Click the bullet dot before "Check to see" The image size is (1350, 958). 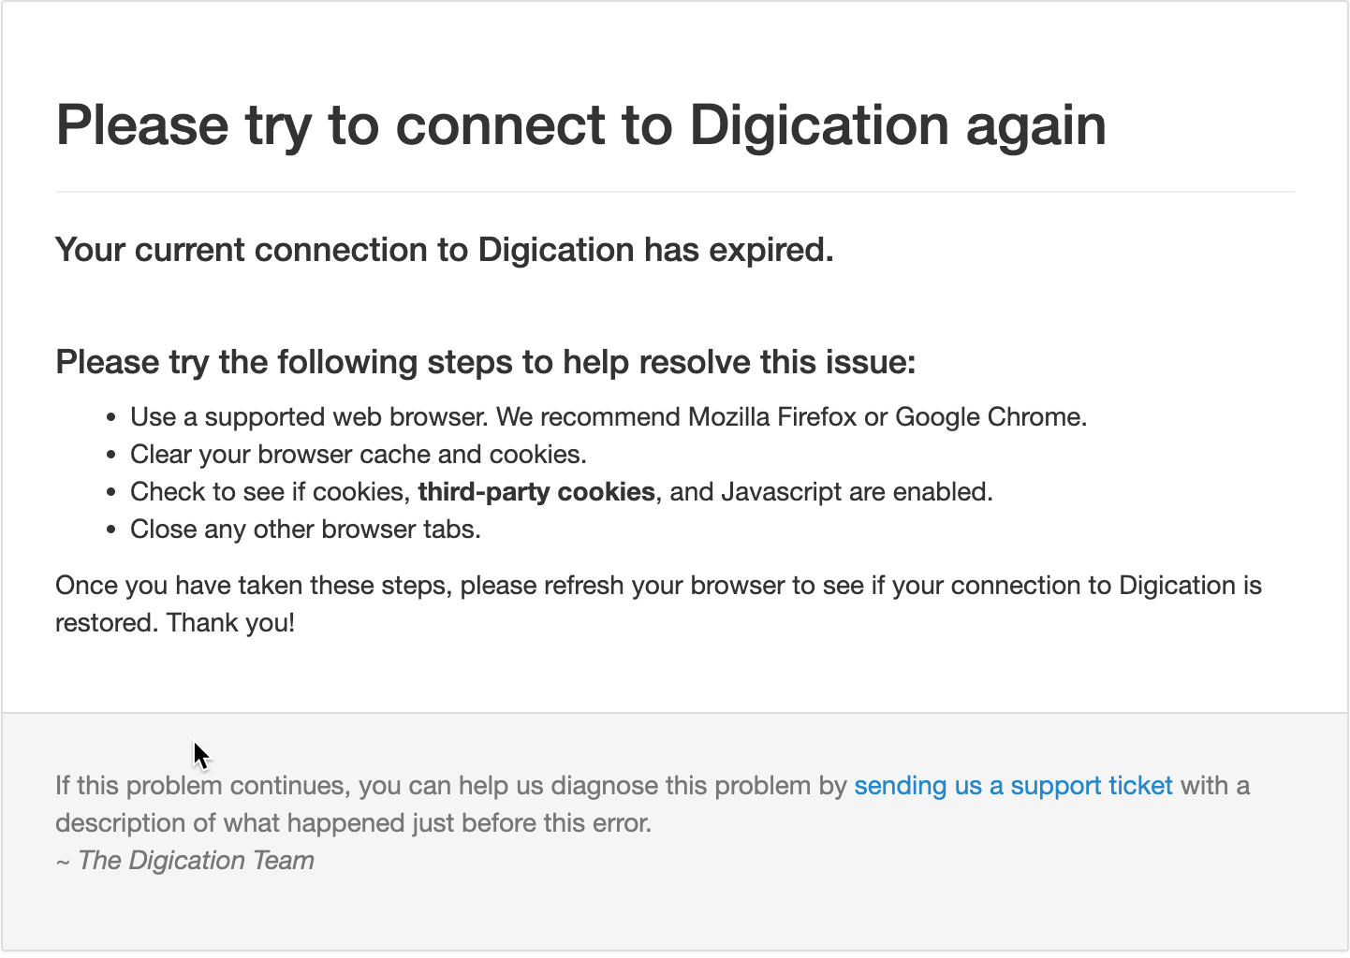coord(111,493)
